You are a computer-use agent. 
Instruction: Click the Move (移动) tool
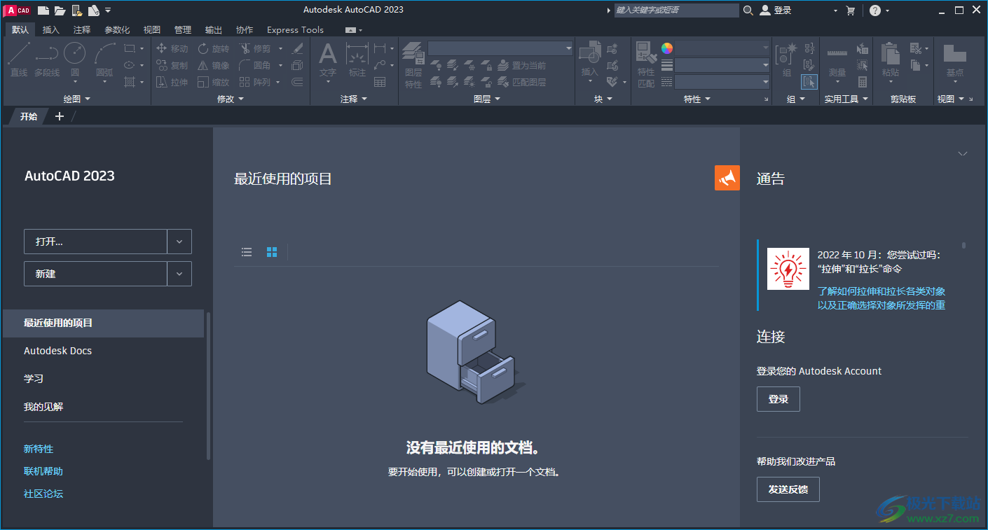point(172,48)
